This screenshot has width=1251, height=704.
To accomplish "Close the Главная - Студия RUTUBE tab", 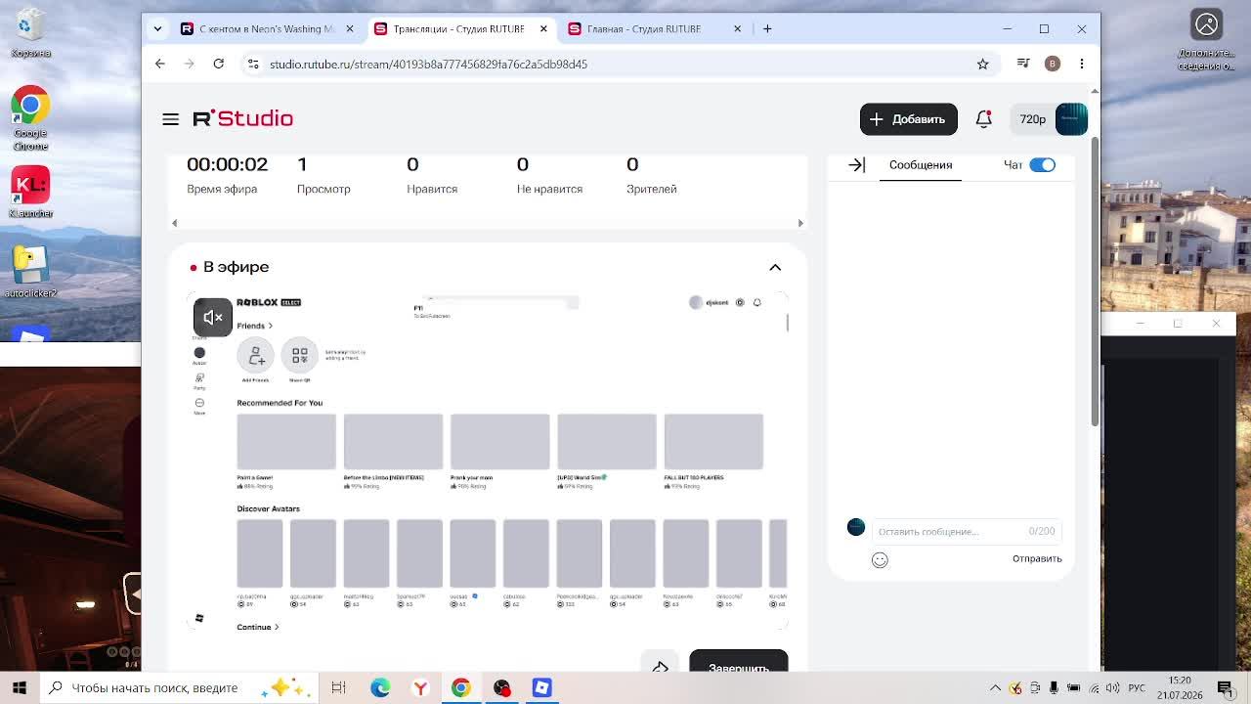I will click(738, 28).
